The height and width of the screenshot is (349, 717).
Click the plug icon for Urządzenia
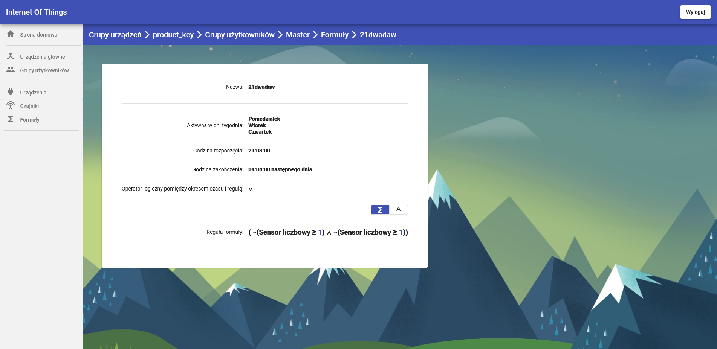tap(11, 92)
